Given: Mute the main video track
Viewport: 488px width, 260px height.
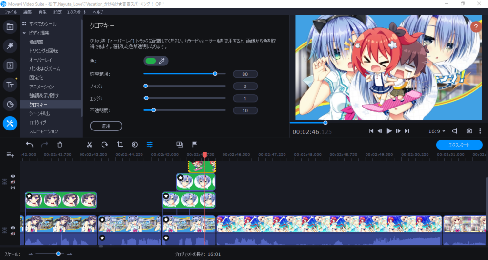Looking at the screenshot, I should point(13,234).
